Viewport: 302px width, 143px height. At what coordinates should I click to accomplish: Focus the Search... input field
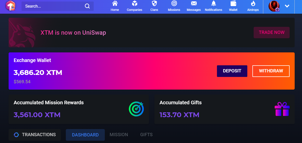[x=57, y=6]
